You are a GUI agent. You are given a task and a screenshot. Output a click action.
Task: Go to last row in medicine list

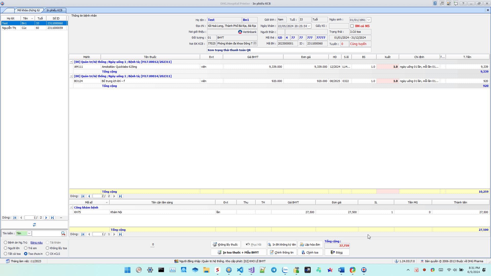tap(120, 196)
